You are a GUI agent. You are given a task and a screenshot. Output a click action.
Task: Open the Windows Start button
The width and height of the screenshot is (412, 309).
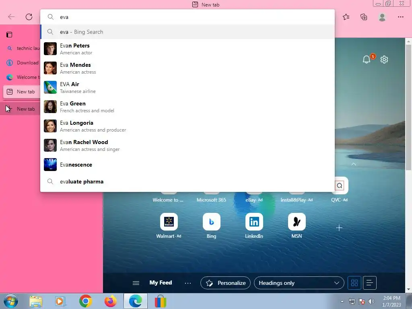[10, 301]
